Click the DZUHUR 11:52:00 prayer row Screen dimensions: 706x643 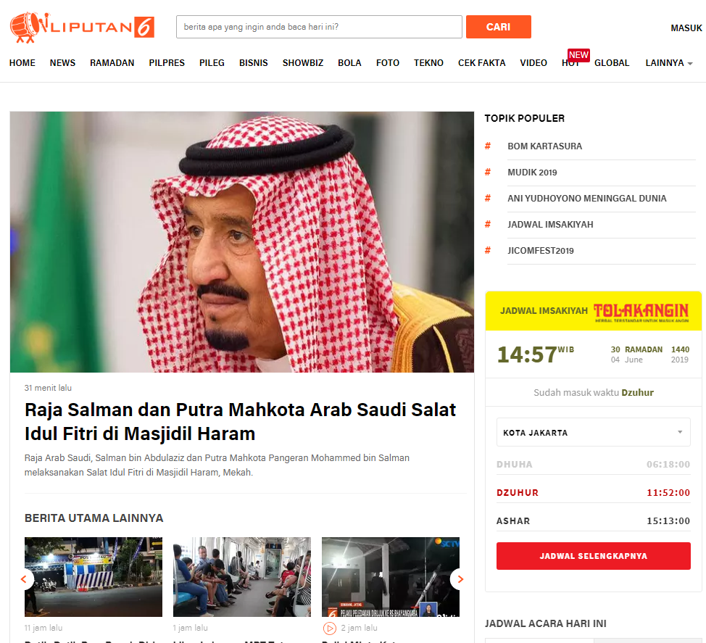tap(593, 493)
